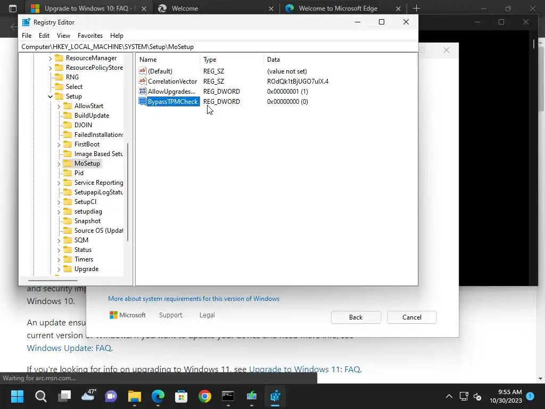Screen dimensions: 545x409
Task: Expand the Status key
Action: point(59,250)
